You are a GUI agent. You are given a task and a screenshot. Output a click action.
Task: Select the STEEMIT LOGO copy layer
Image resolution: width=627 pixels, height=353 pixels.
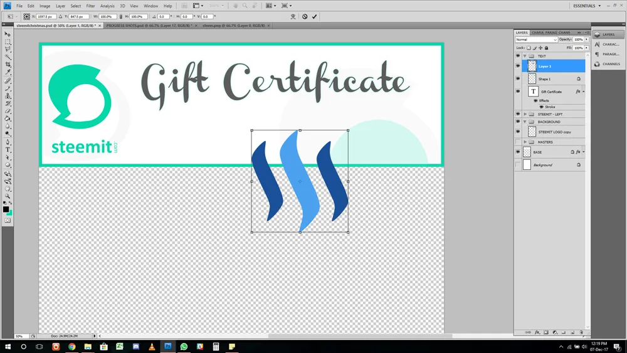(x=554, y=132)
